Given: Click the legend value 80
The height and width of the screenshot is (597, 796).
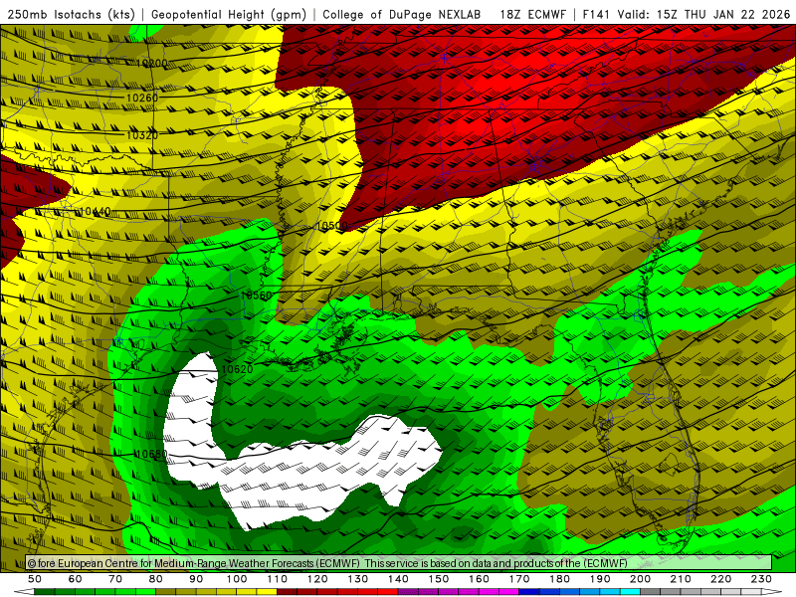Looking at the screenshot, I should [156, 579].
